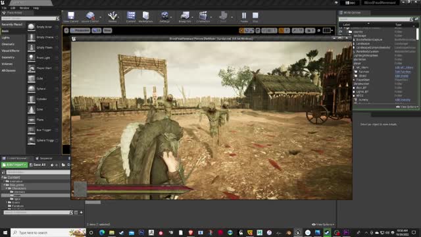
Task: Open the Settings toolbar button
Action: pos(164,17)
